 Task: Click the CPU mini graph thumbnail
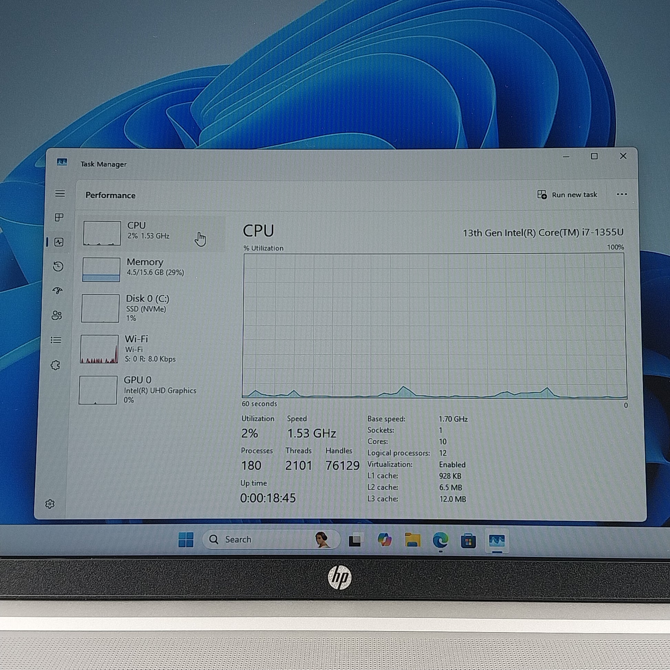pyautogui.click(x=102, y=233)
